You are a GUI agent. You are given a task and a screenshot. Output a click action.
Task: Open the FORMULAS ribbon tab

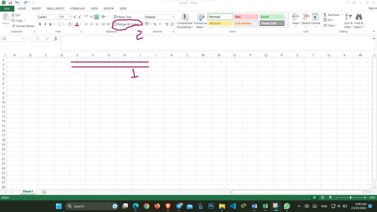pyautogui.click(x=77, y=9)
